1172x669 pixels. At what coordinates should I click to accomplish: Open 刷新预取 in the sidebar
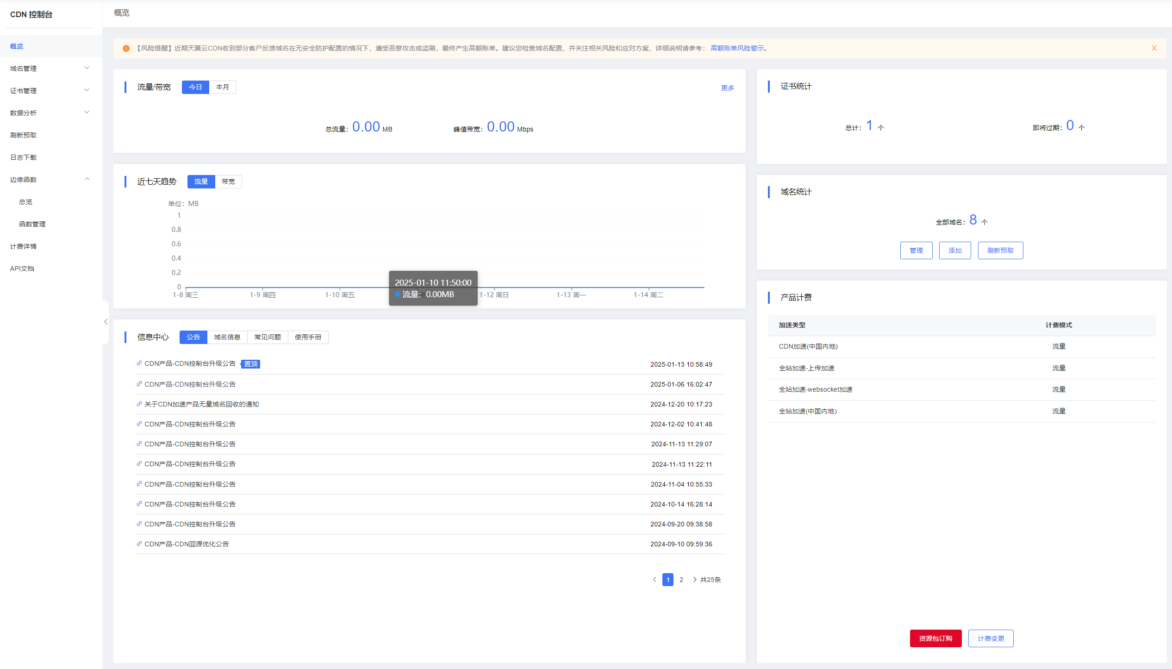tap(51, 135)
